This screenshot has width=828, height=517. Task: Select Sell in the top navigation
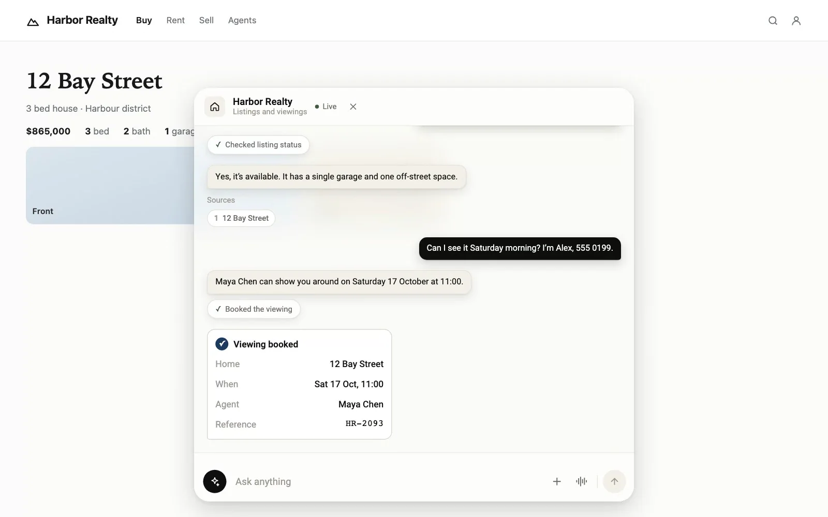click(206, 20)
